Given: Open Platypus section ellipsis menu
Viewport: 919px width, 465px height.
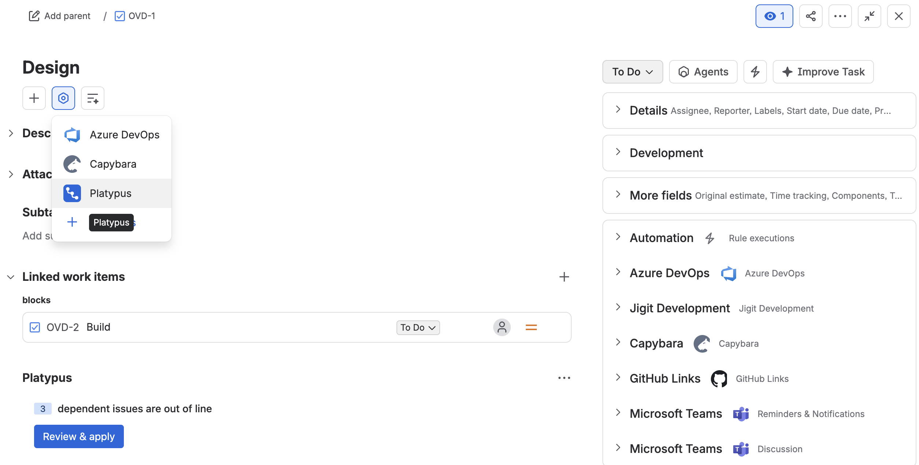Looking at the screenshot, I should click(x=564, y=378).
